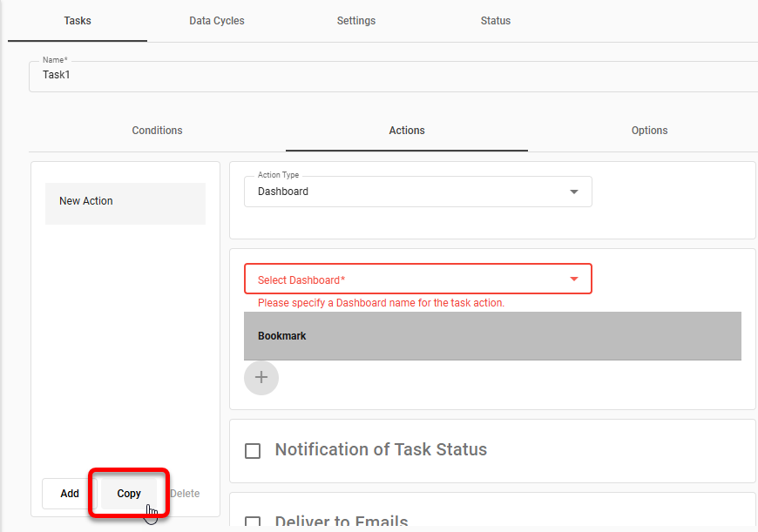
Task: Click the Action Type dropdown arrow icon
Action: [574, 192]
